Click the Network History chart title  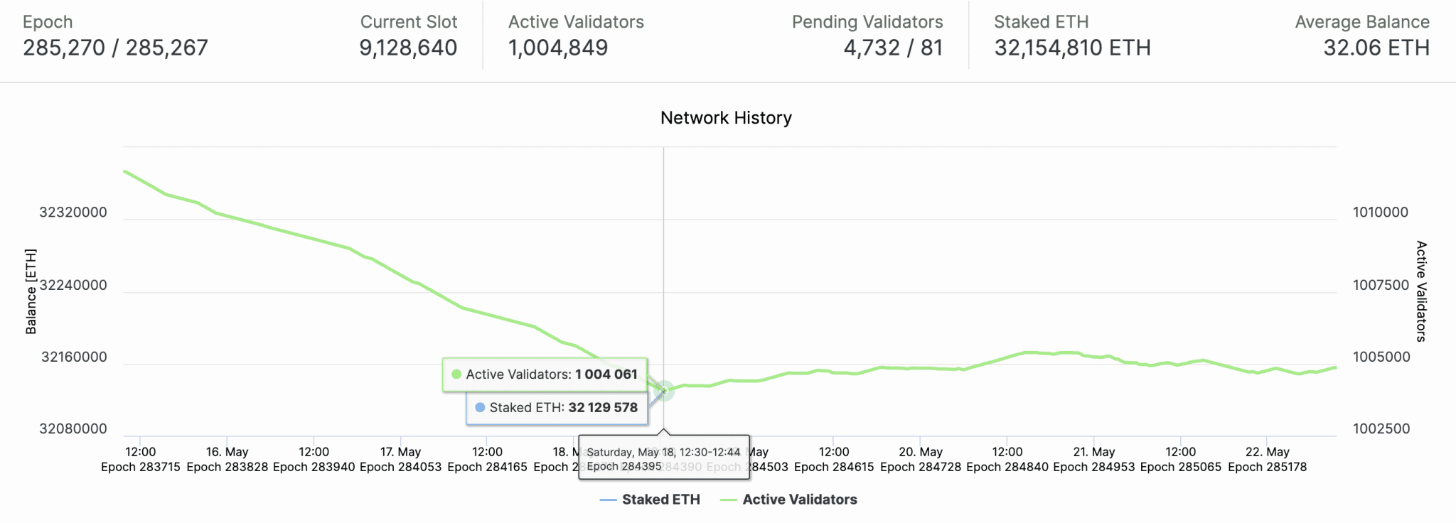[x=726, y=118]
